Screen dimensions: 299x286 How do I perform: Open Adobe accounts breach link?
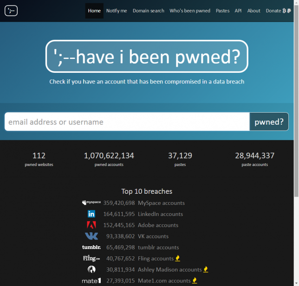point(158,225)
